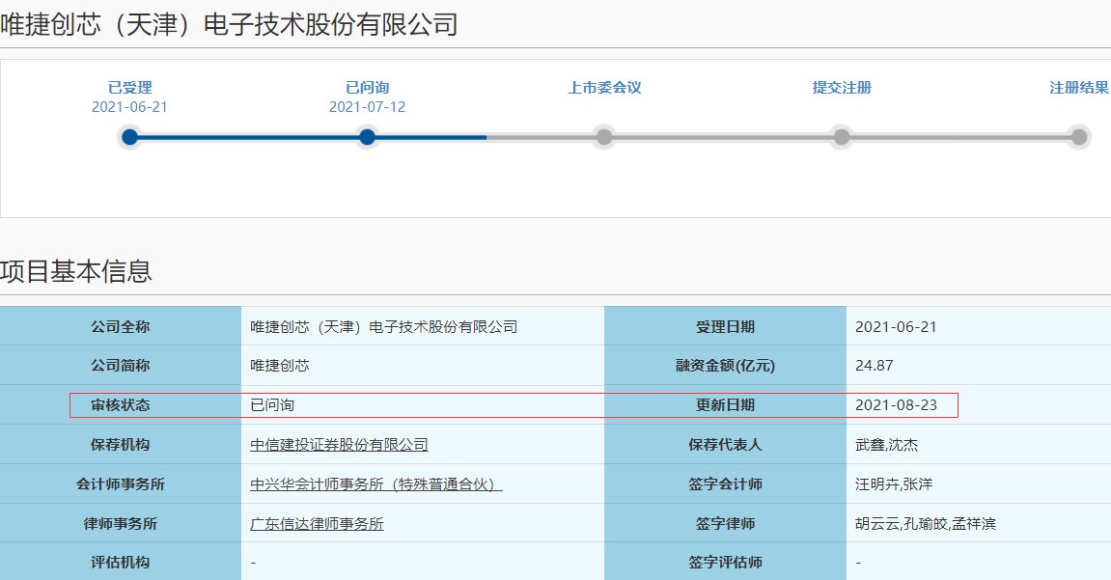1111x580 pixels.
Task: Click the 唯捷创芯 short name value
Action: pyautogui.click(x=280, y=366)
